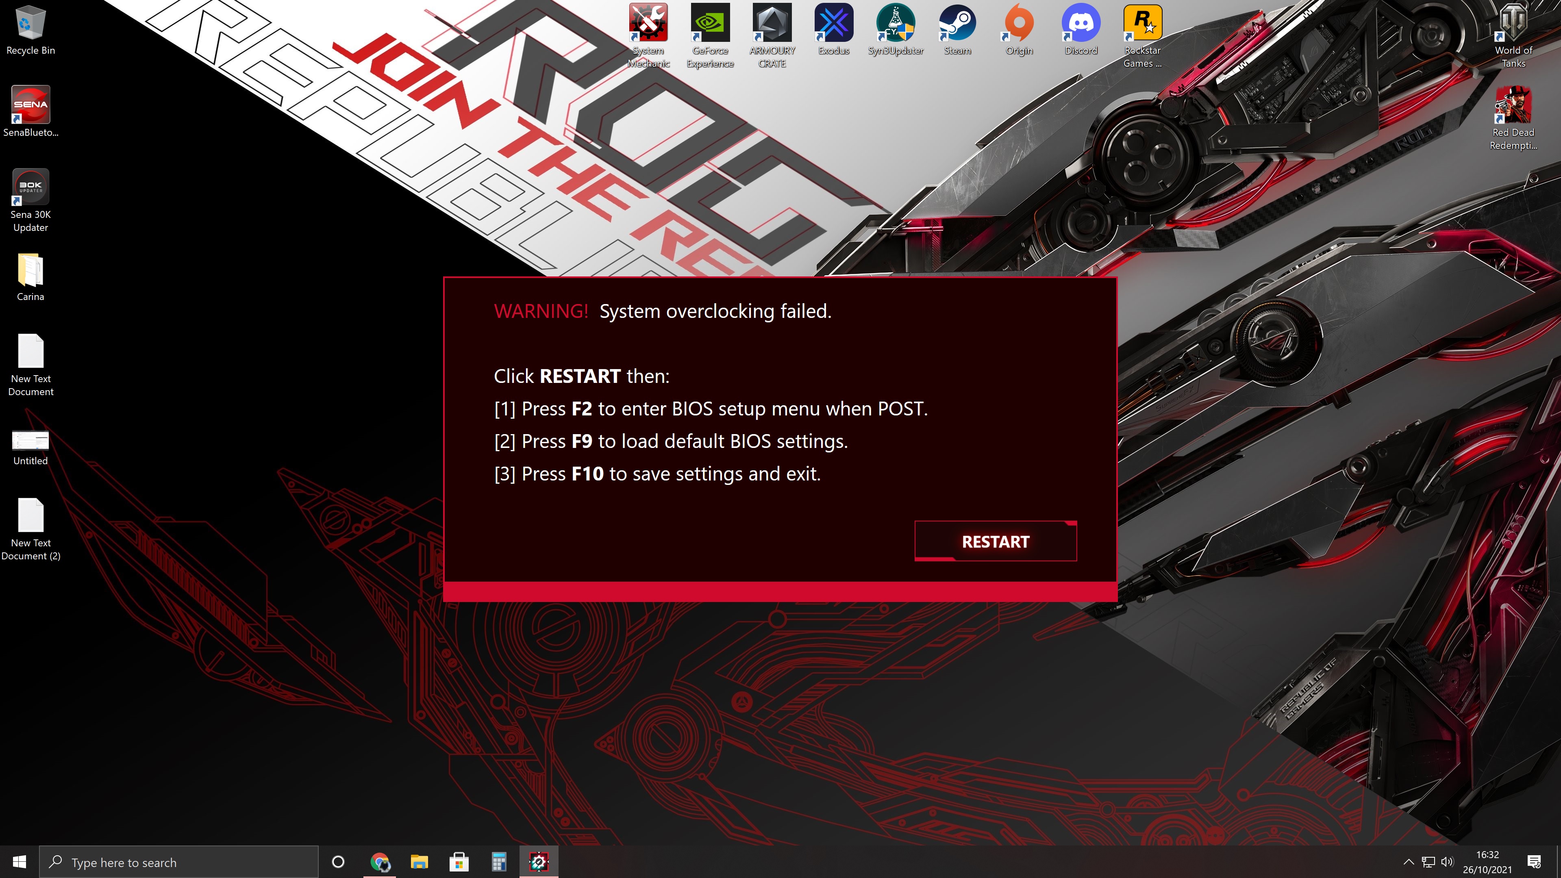Select the Rockstar Games launcher shortcut
The height and width of the screenshot is (878, 1561).
coord(1143,36)
